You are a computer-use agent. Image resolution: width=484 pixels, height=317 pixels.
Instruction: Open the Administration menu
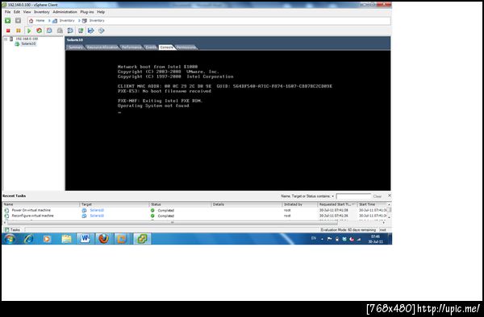(65, 12)
